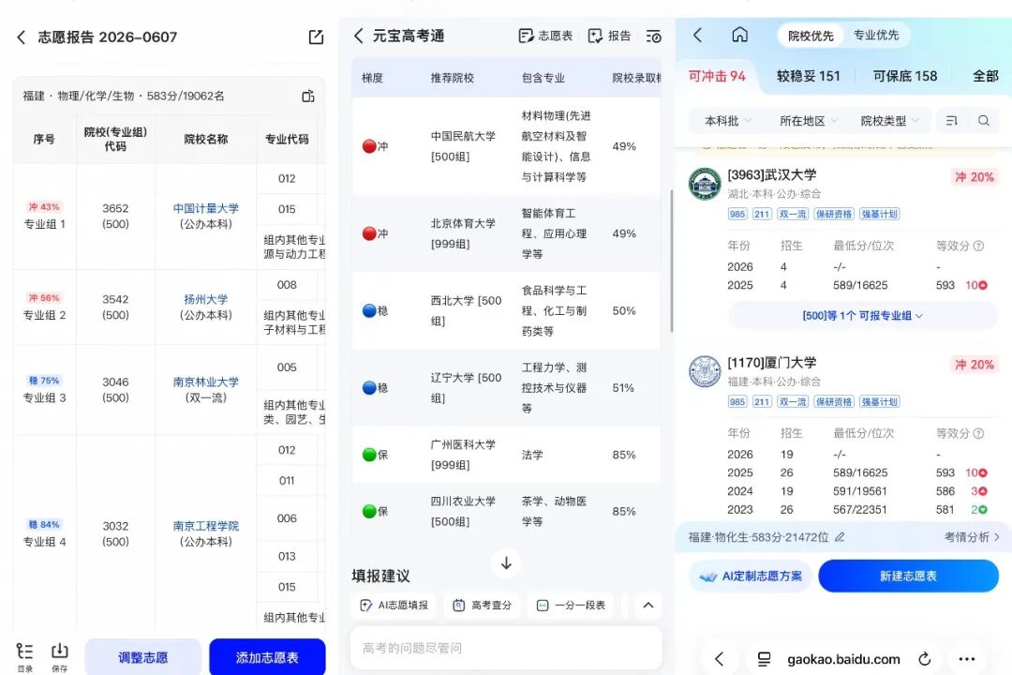1012x675 pixels.
Task: Tap the back arrow beside home icon
Action: point(698,35)
